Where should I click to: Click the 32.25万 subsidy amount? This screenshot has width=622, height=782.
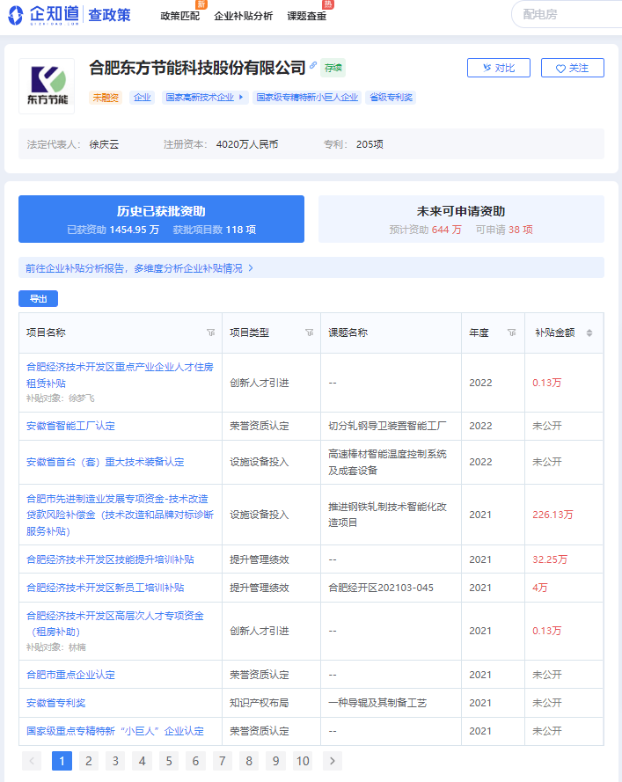click(x=550, y=559)
